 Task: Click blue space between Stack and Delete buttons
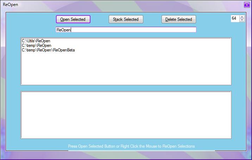[x=152, y=19]
